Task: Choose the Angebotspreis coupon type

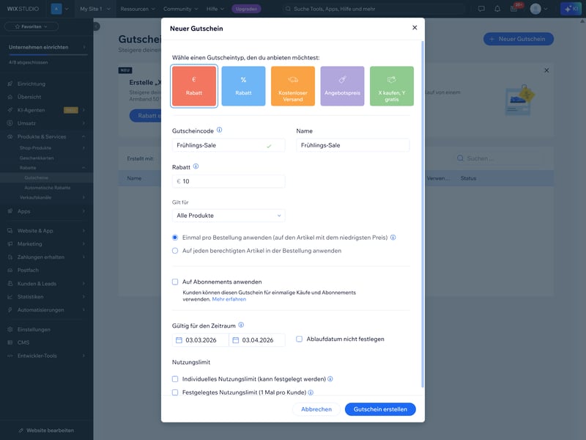Action: (342, 86)
